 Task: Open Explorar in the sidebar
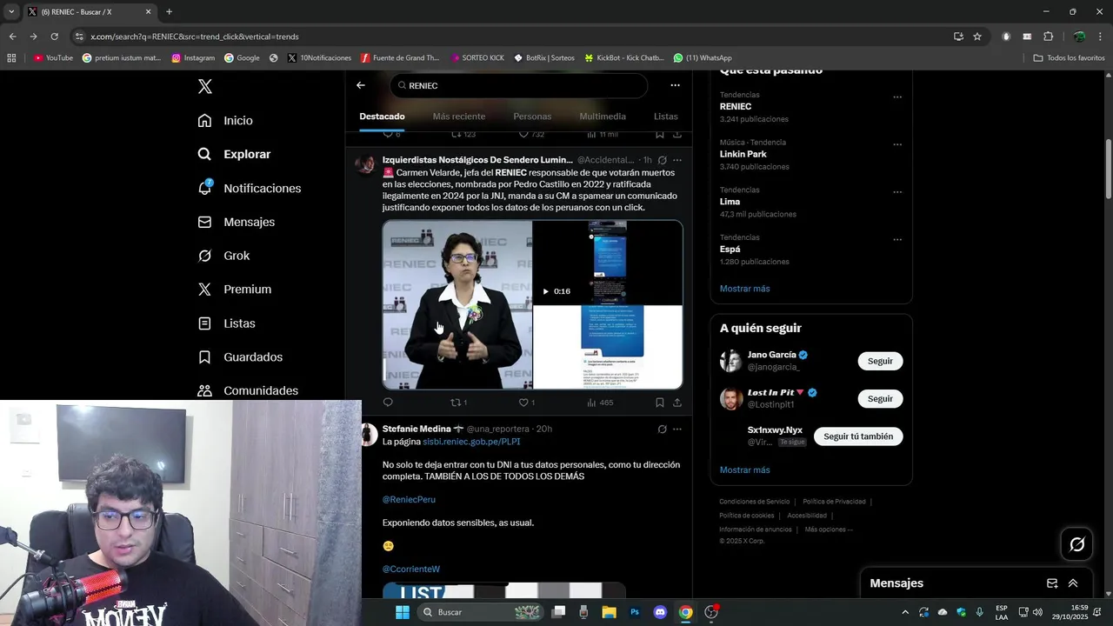(234, 154)
